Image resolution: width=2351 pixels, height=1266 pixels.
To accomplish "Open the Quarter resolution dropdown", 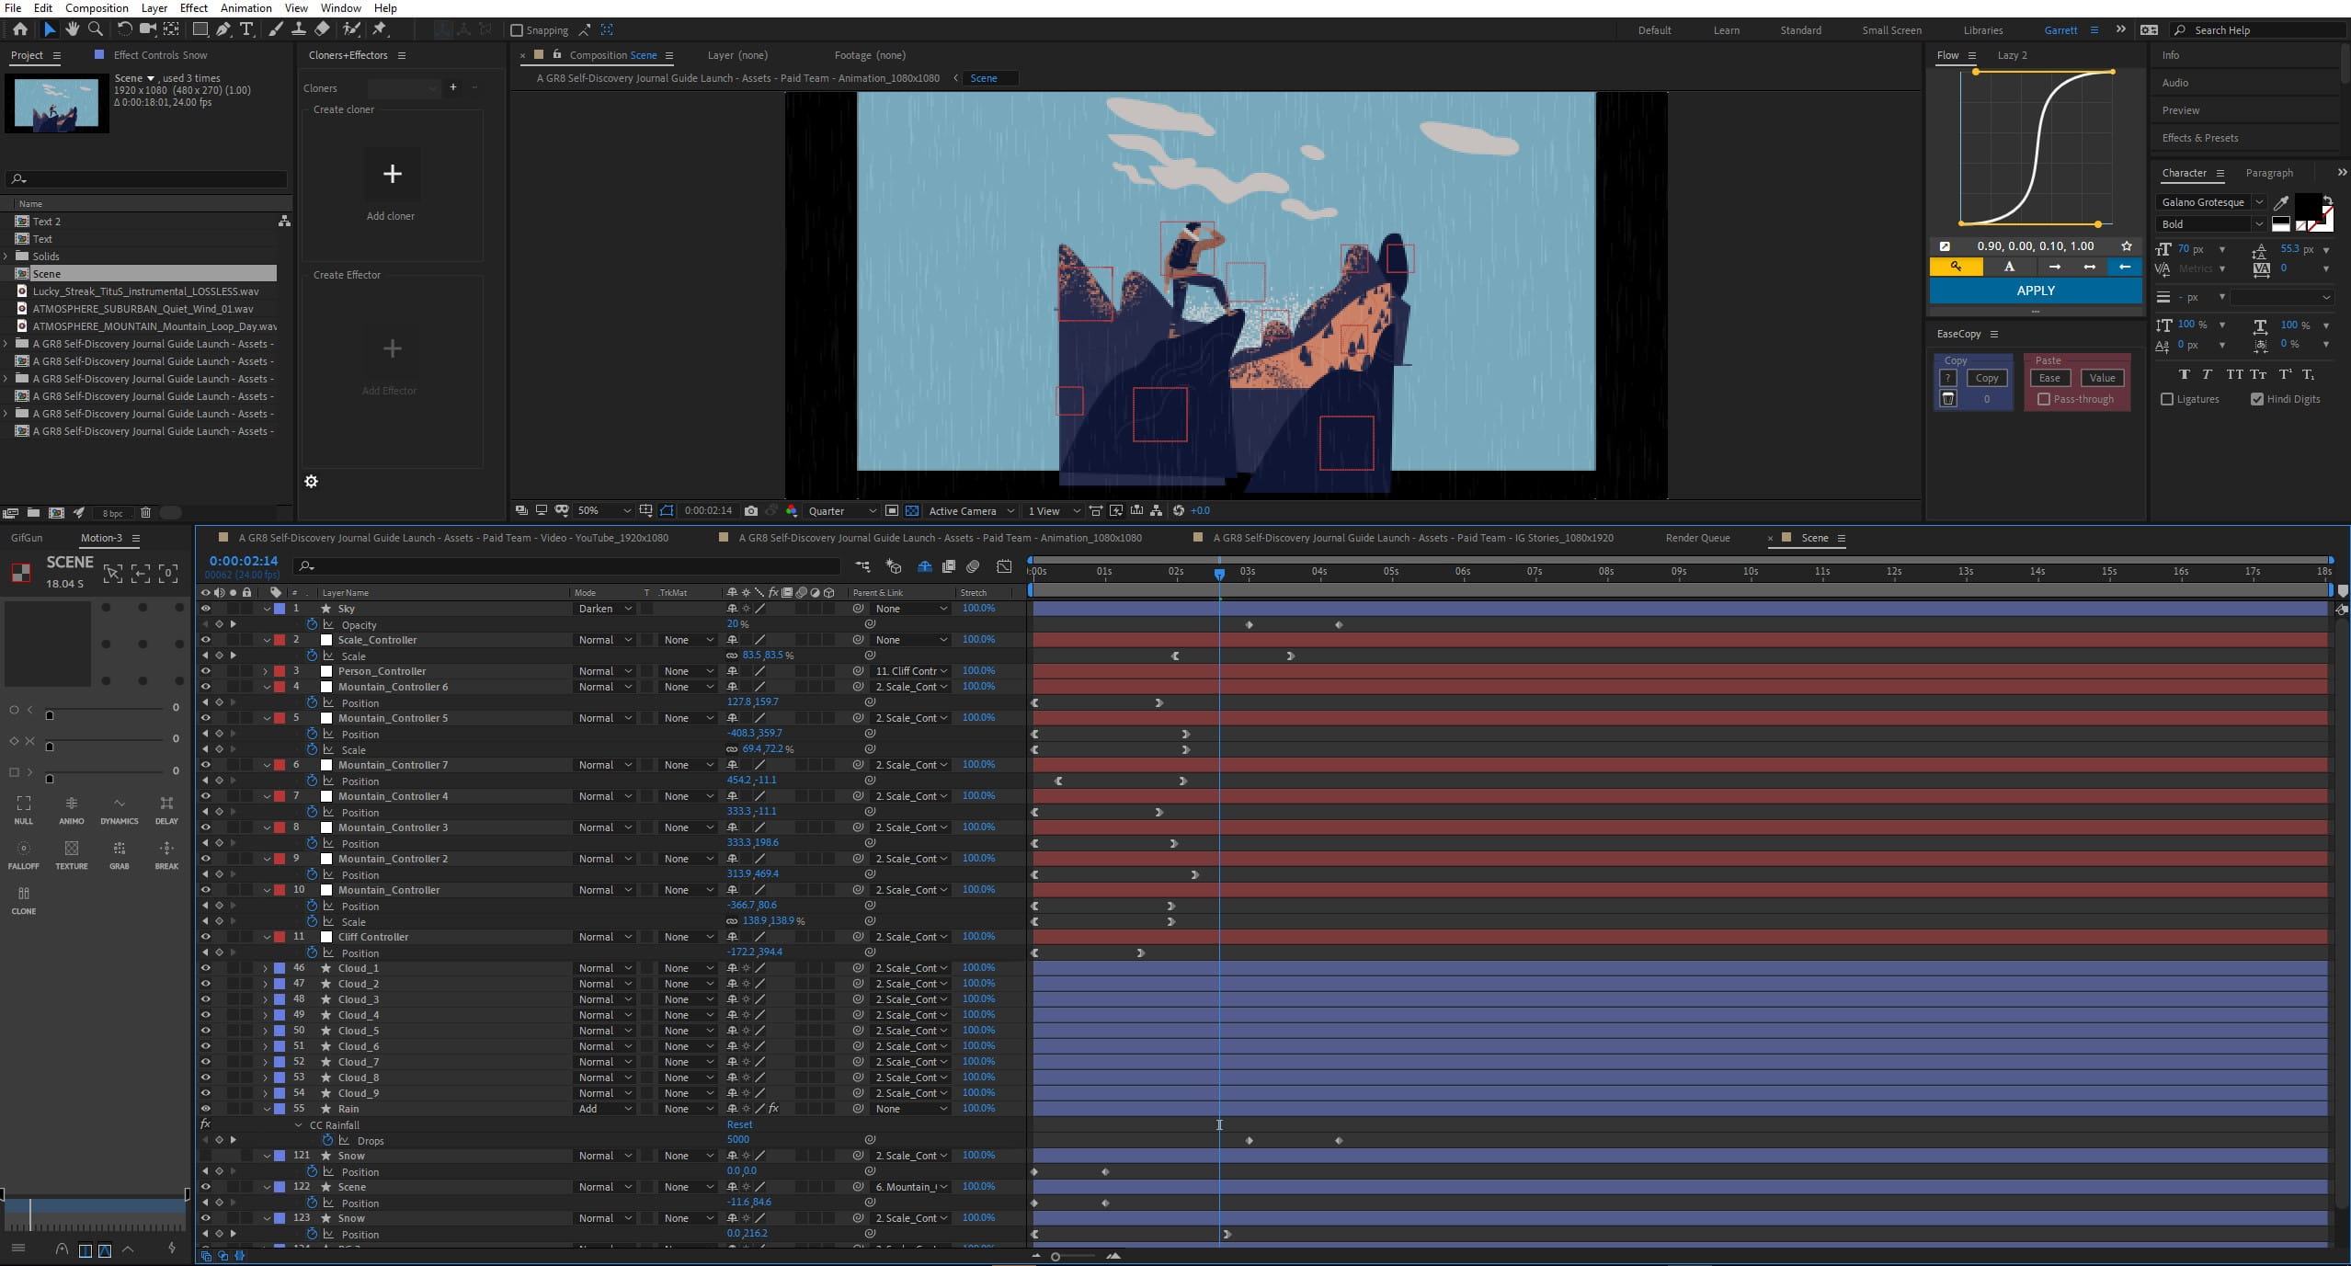I will (x=842, y=510).
